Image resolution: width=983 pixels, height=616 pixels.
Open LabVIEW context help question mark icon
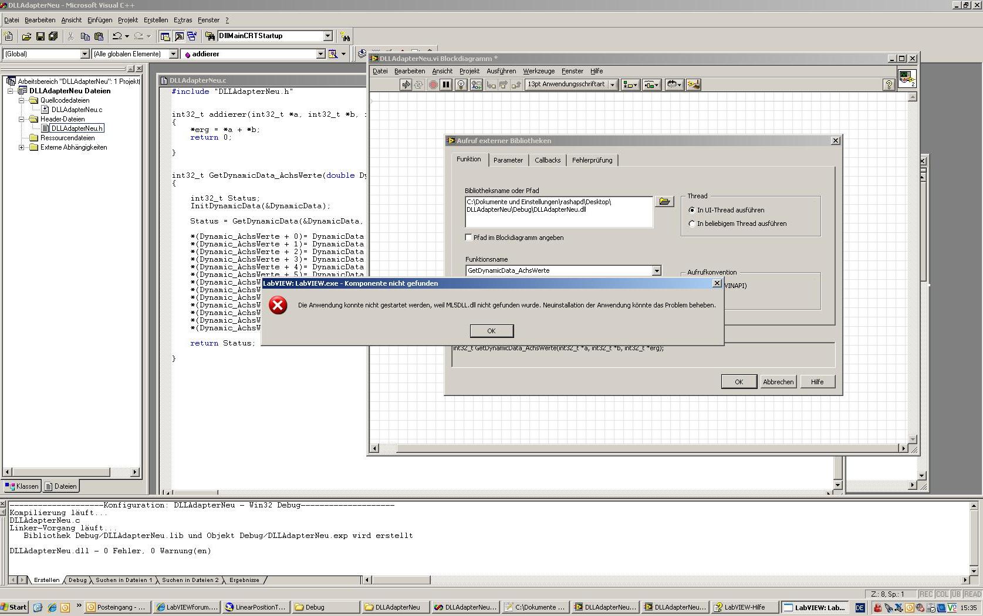click(x=889, y=85)
